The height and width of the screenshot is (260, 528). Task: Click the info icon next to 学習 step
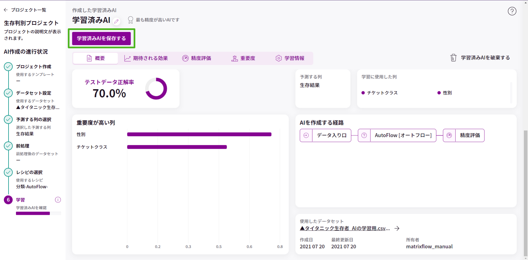click(58, 200)
